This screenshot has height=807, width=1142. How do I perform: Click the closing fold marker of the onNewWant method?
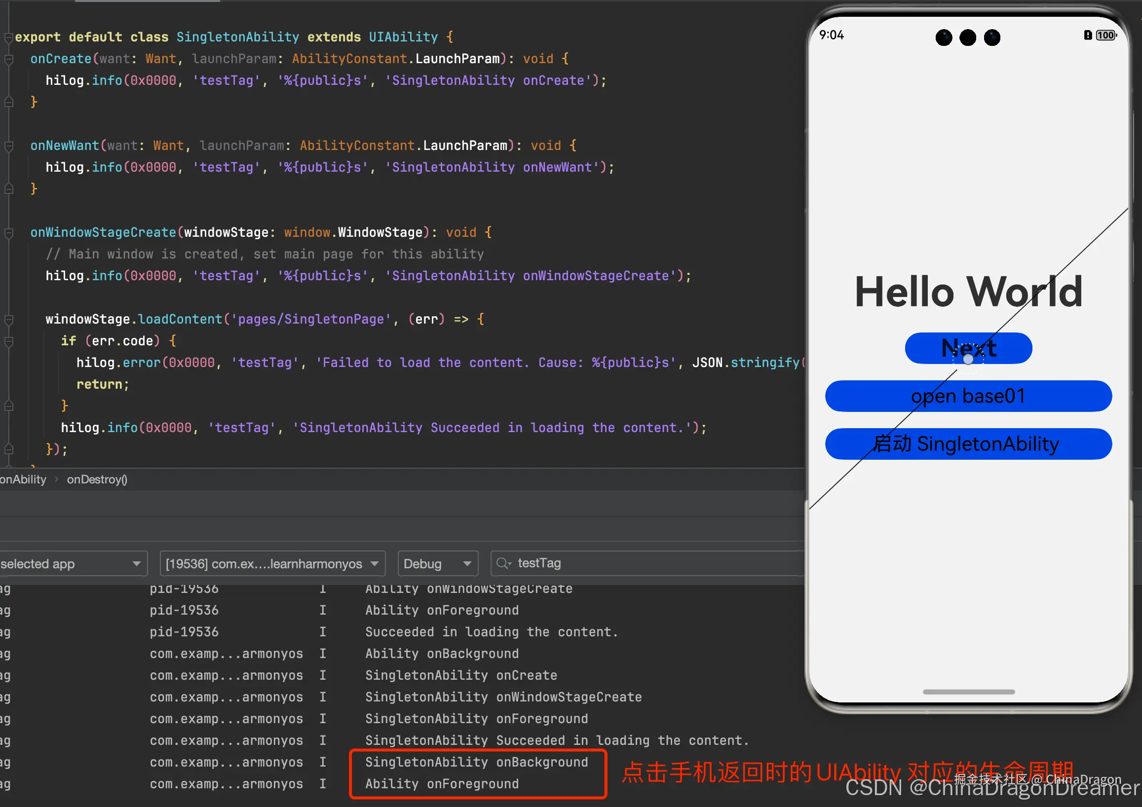8,189
